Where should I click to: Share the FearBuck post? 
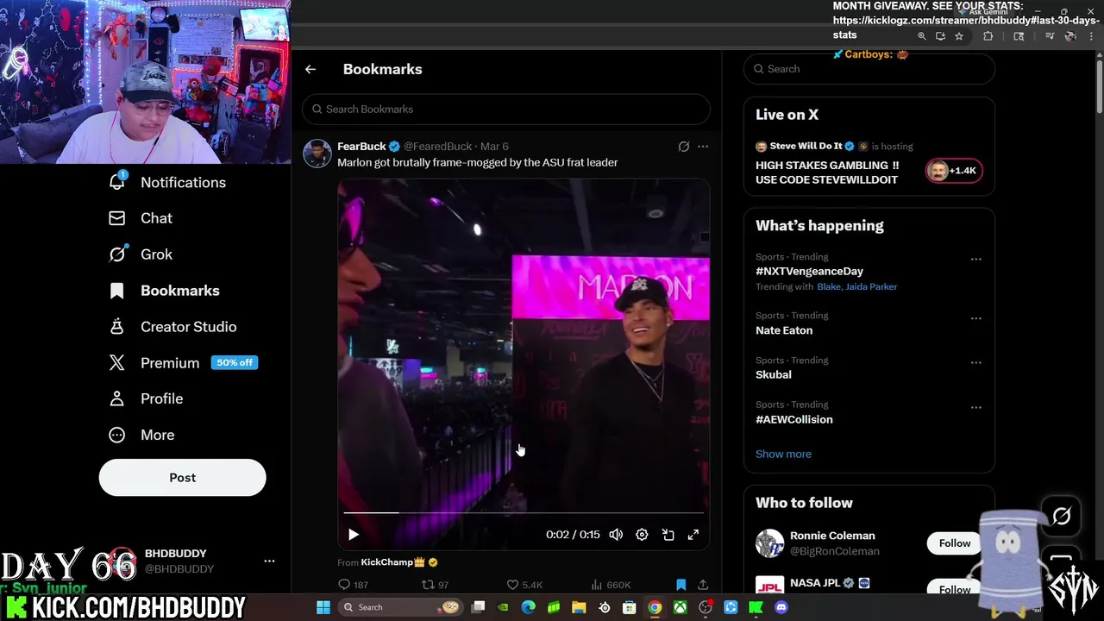pos(703,585)
